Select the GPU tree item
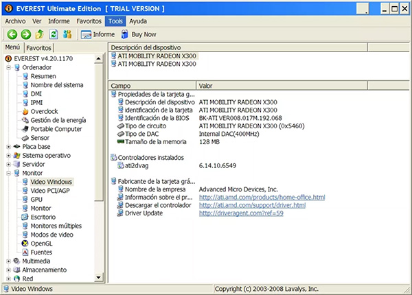The width and height of the screenshot is (412, 295). [36, 199]
